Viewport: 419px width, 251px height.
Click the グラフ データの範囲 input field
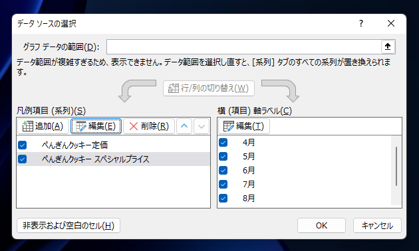[243, 46]
